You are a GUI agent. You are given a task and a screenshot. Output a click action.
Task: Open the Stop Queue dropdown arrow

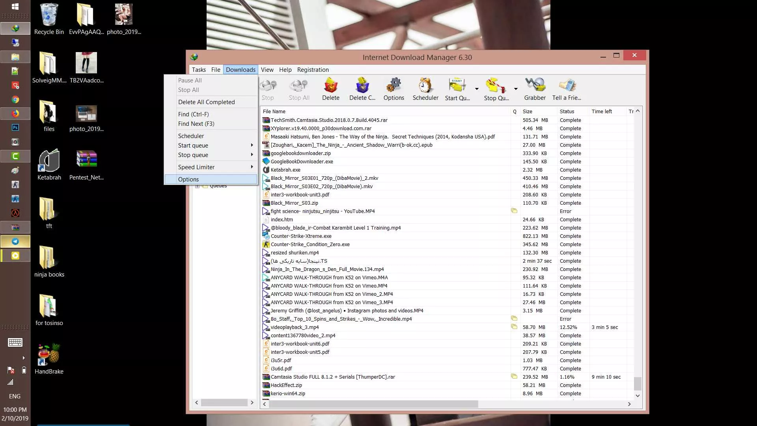tap(515, 89)
